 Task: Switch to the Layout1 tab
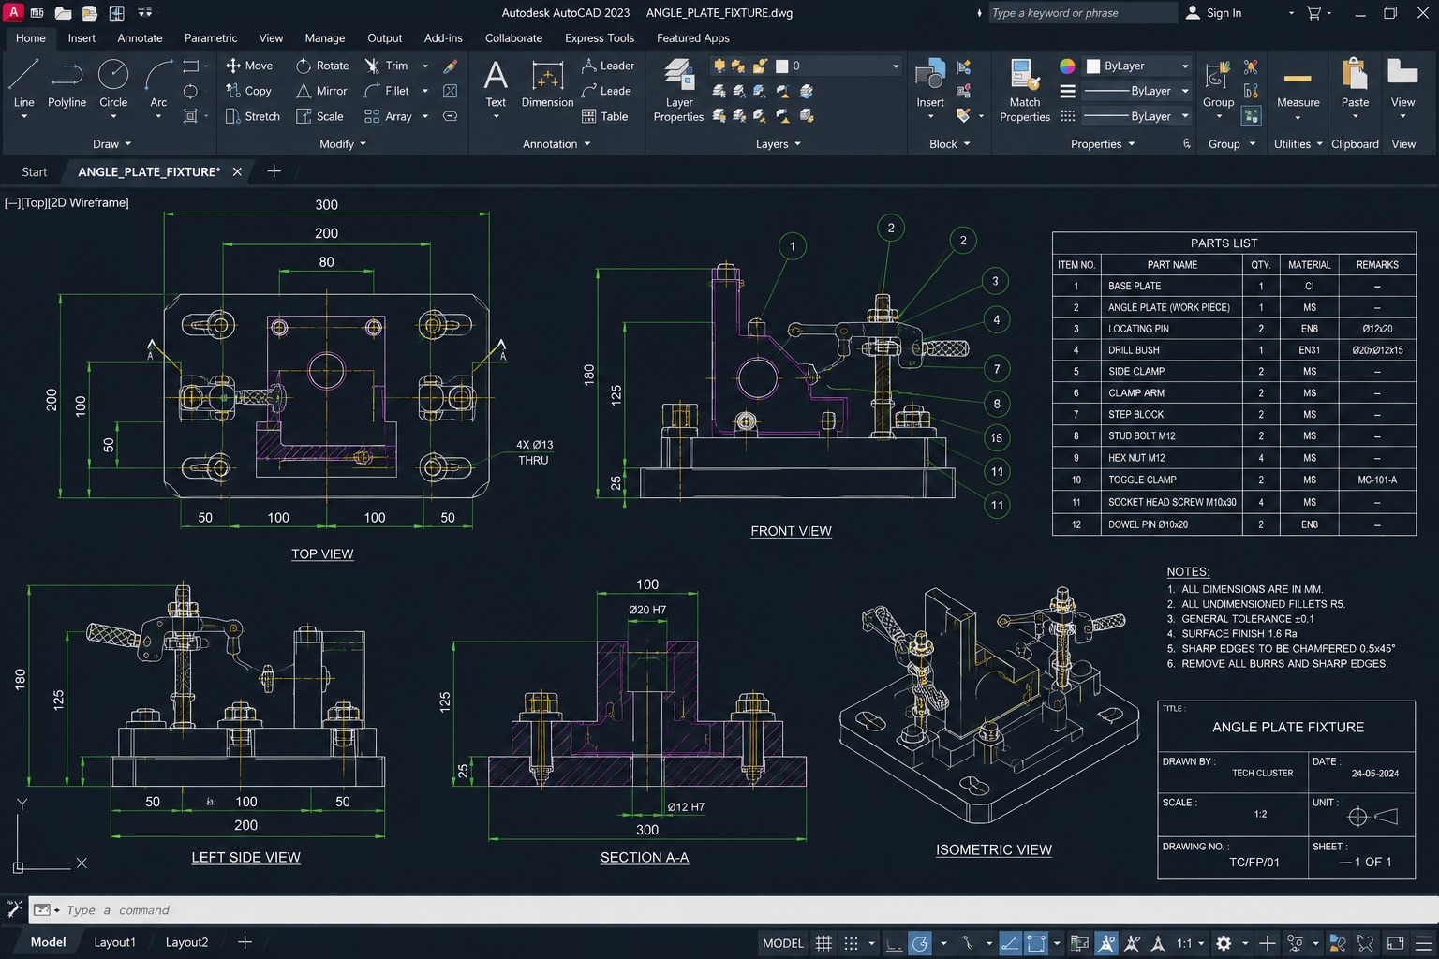(x=114, y=942)
